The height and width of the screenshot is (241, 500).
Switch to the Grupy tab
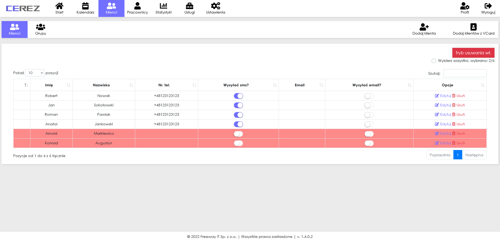click(41, 29)
